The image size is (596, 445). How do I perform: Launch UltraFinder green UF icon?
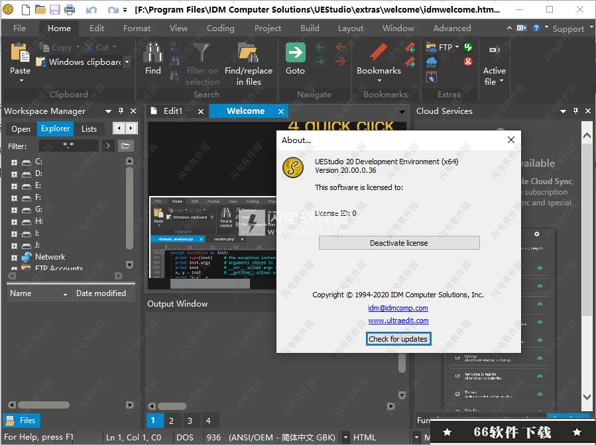click(x=468, y=47)
